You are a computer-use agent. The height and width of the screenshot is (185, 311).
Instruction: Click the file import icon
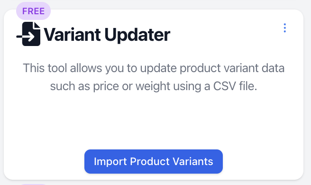point(28,34)
